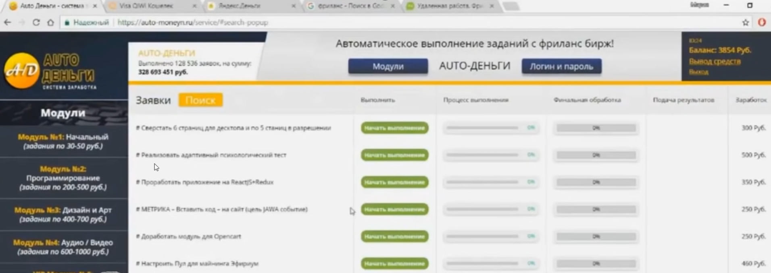Start execution for Opencart module task
This screenshot has height=273, width=771.
(x=394, y=236)
